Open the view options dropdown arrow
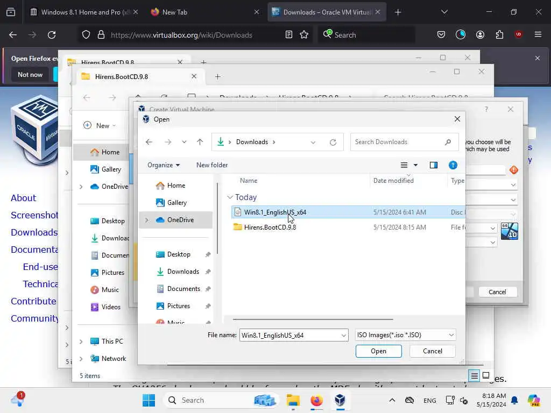The width and height of the screenshot is (551, 413). (x=415, y=165)
